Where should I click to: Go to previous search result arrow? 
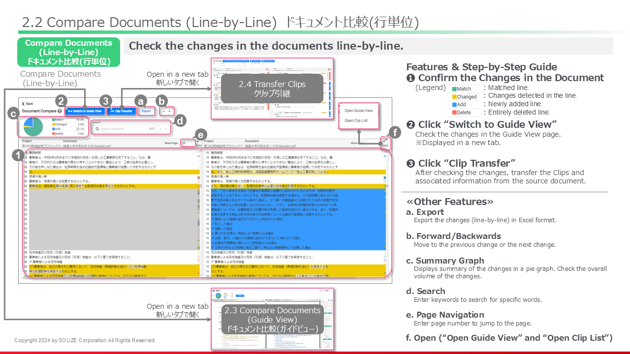(x=160, y=129)
